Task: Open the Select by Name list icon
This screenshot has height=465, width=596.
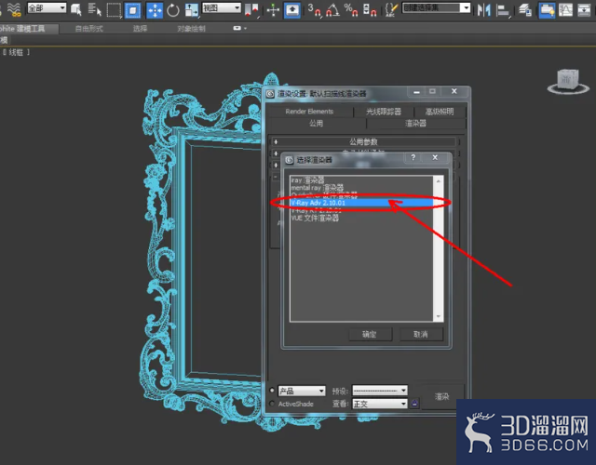Action: coord(94,9)
